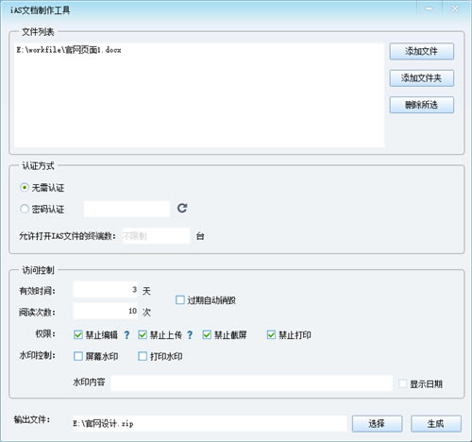Click 选择 to choose output path
The width and height of the screenshot is (472, 442).
point(377,424)
